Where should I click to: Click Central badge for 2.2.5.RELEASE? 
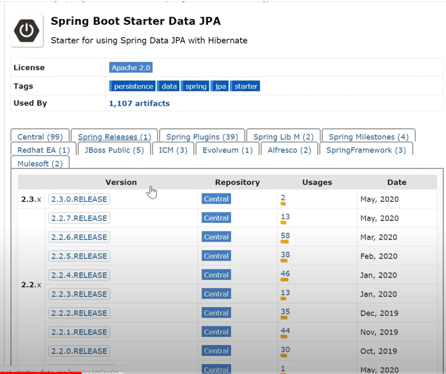click(216, 256)
